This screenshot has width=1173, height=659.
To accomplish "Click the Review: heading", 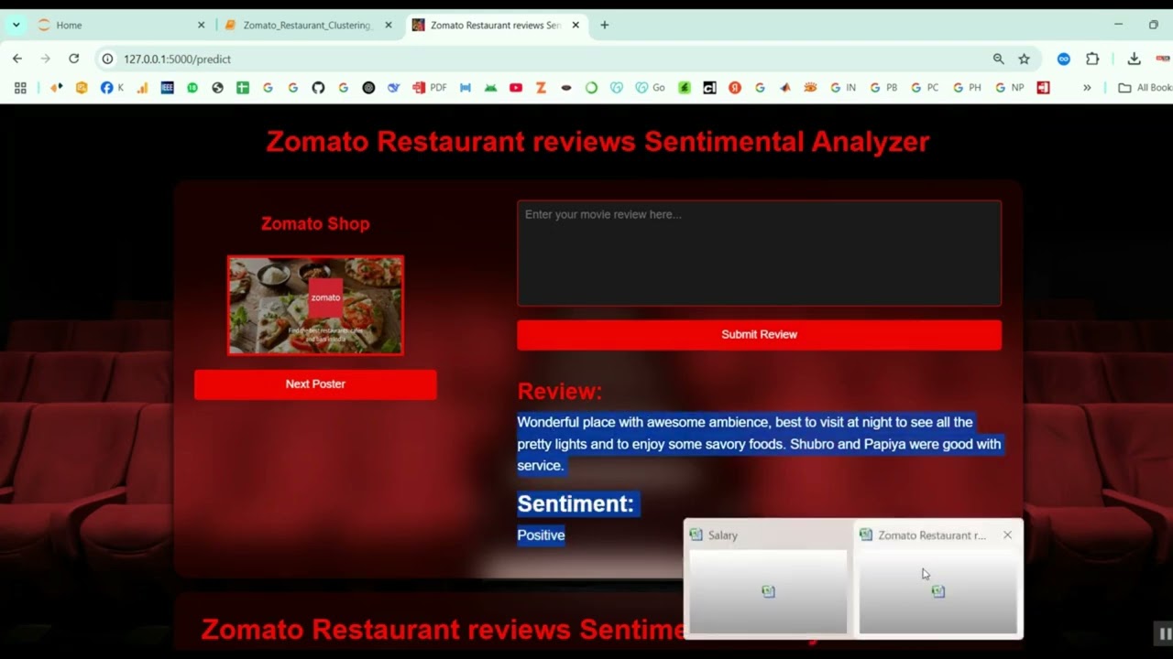I will 560,391.
